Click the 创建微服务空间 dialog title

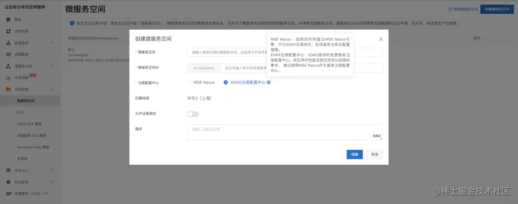153,39
